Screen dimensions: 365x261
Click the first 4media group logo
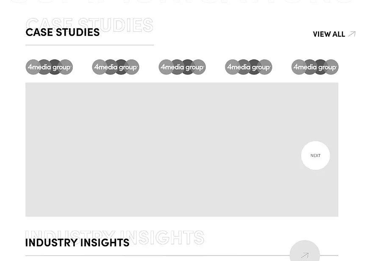(49, 67)
